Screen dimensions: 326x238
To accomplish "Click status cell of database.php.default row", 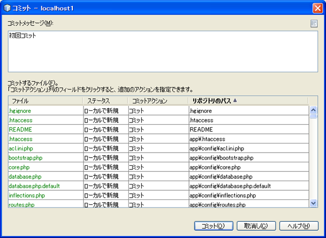I will point(106,186).
